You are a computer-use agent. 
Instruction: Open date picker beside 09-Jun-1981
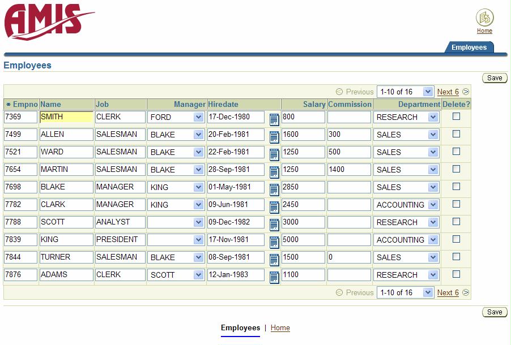[274, 206]
